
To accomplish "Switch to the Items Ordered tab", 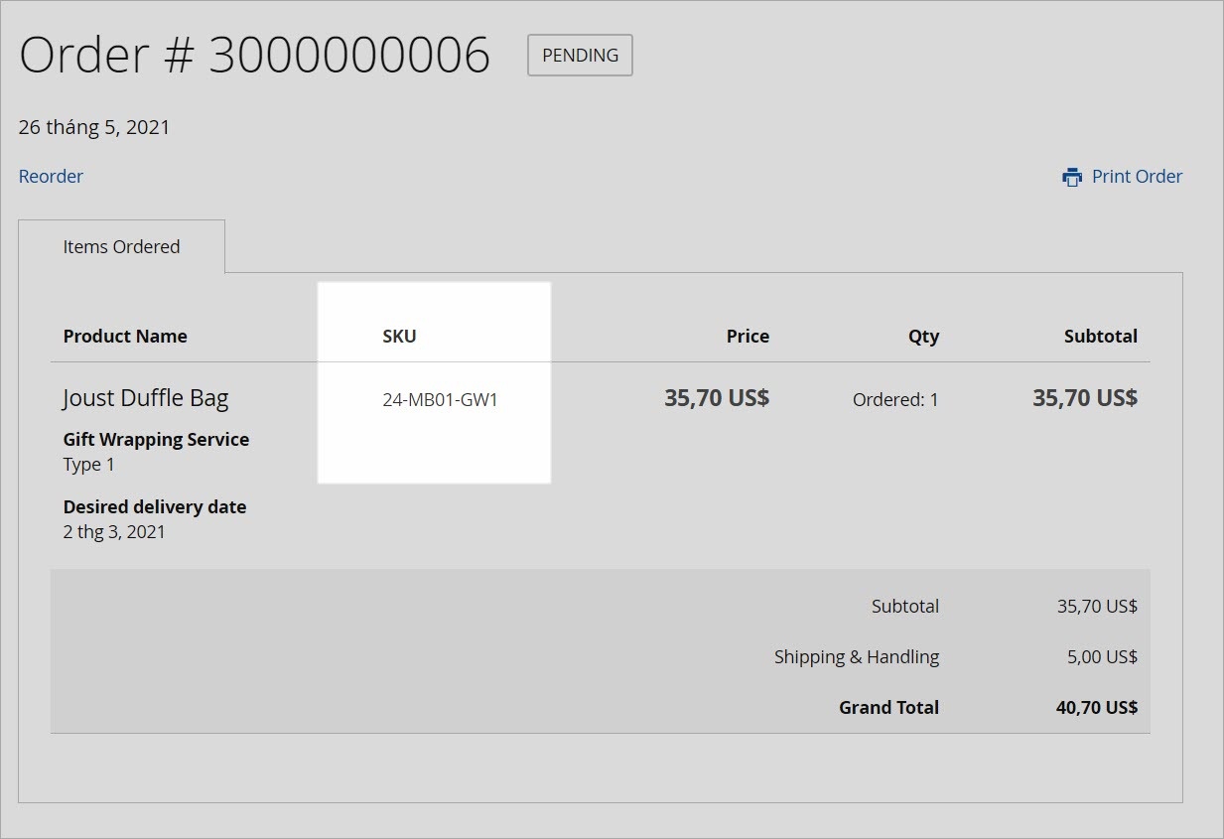I will click(x=121, y=246).
